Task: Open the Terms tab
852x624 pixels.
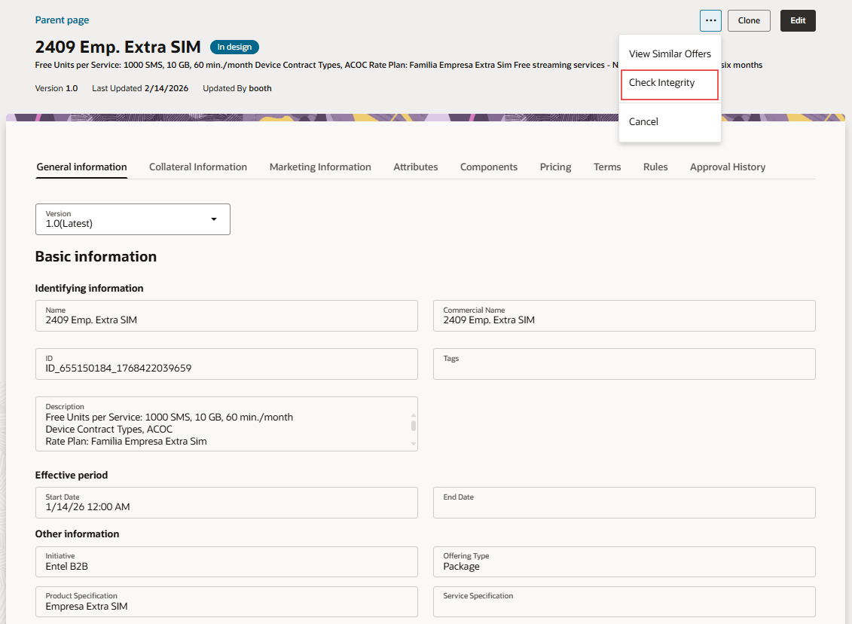Action: (607, 167)
